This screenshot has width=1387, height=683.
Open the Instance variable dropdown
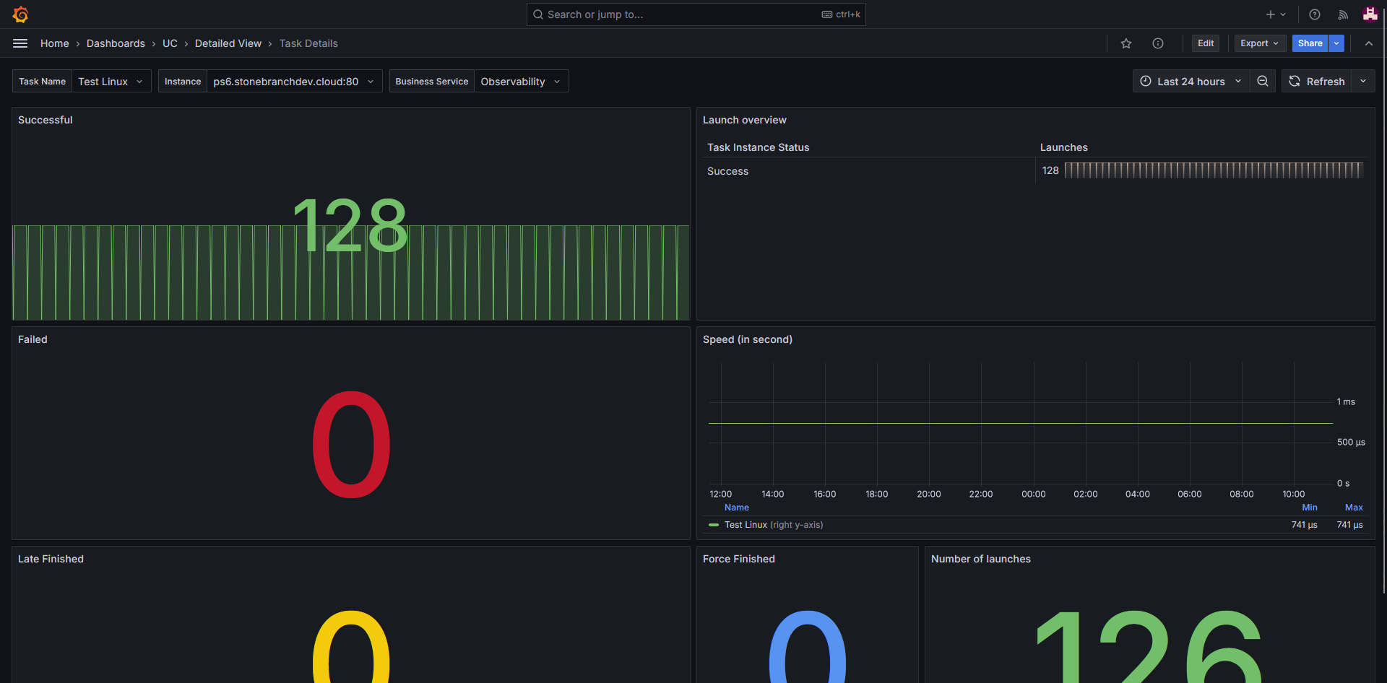(293, 82)
